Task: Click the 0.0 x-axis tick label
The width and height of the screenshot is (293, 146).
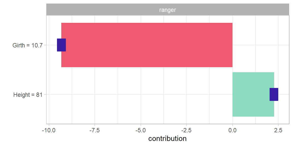Action: point(232,130)
